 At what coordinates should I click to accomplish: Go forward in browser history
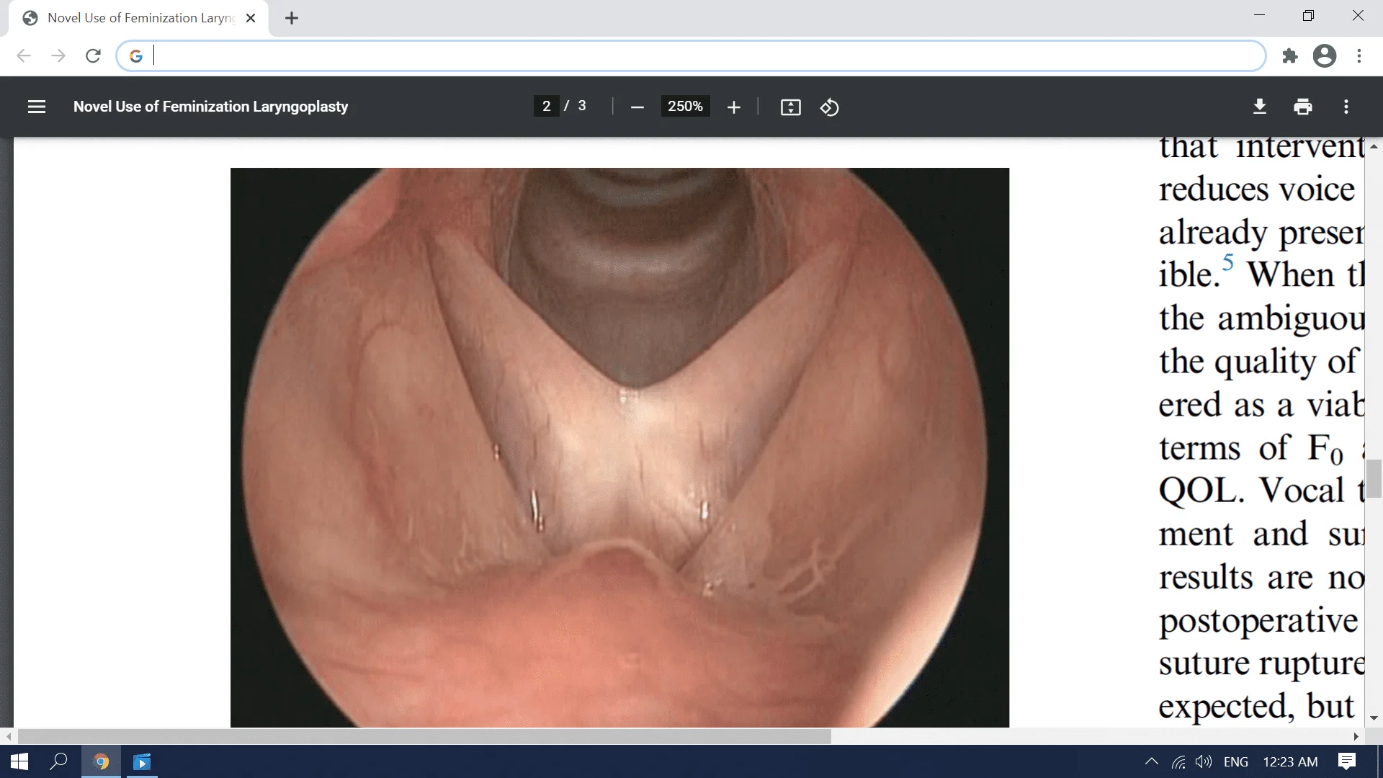click(58, 55)
